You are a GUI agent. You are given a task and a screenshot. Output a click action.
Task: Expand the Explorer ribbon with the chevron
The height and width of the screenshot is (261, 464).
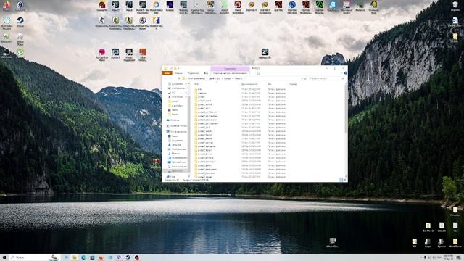tap(341, 73)
